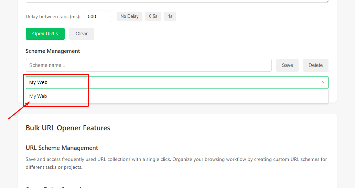Focus the delay between tabs field
The image size is (355, 188).
[x=98, y=16]
